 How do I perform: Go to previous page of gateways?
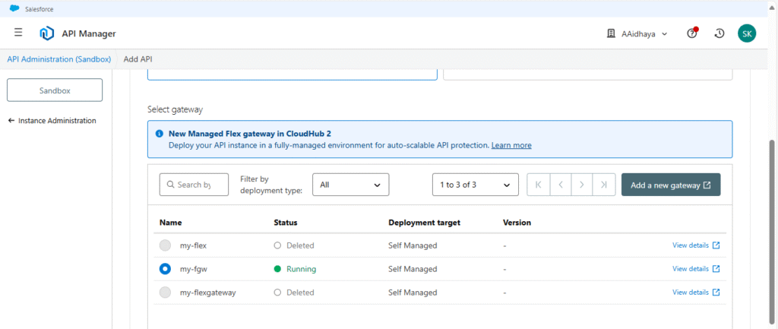pyautogui.click(x=560, y=185)
